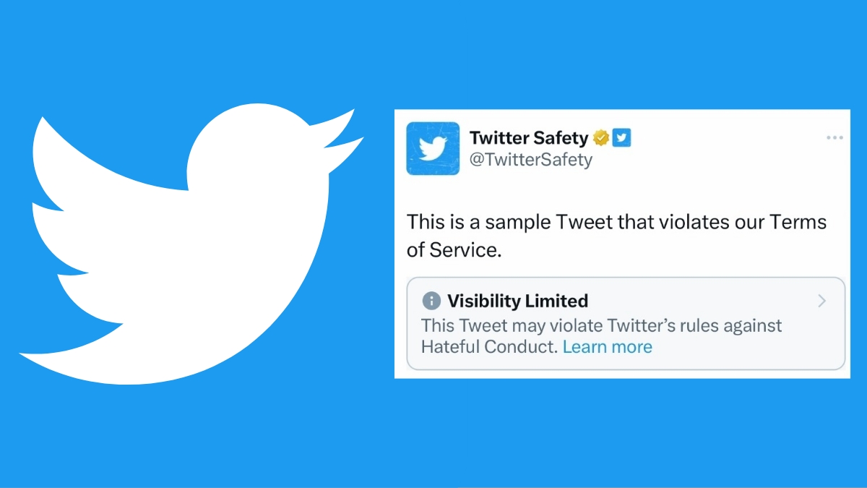Click the info circle beside Visibility Limited
The width and height of the screenshot is (867, 488).
(431, 301)
